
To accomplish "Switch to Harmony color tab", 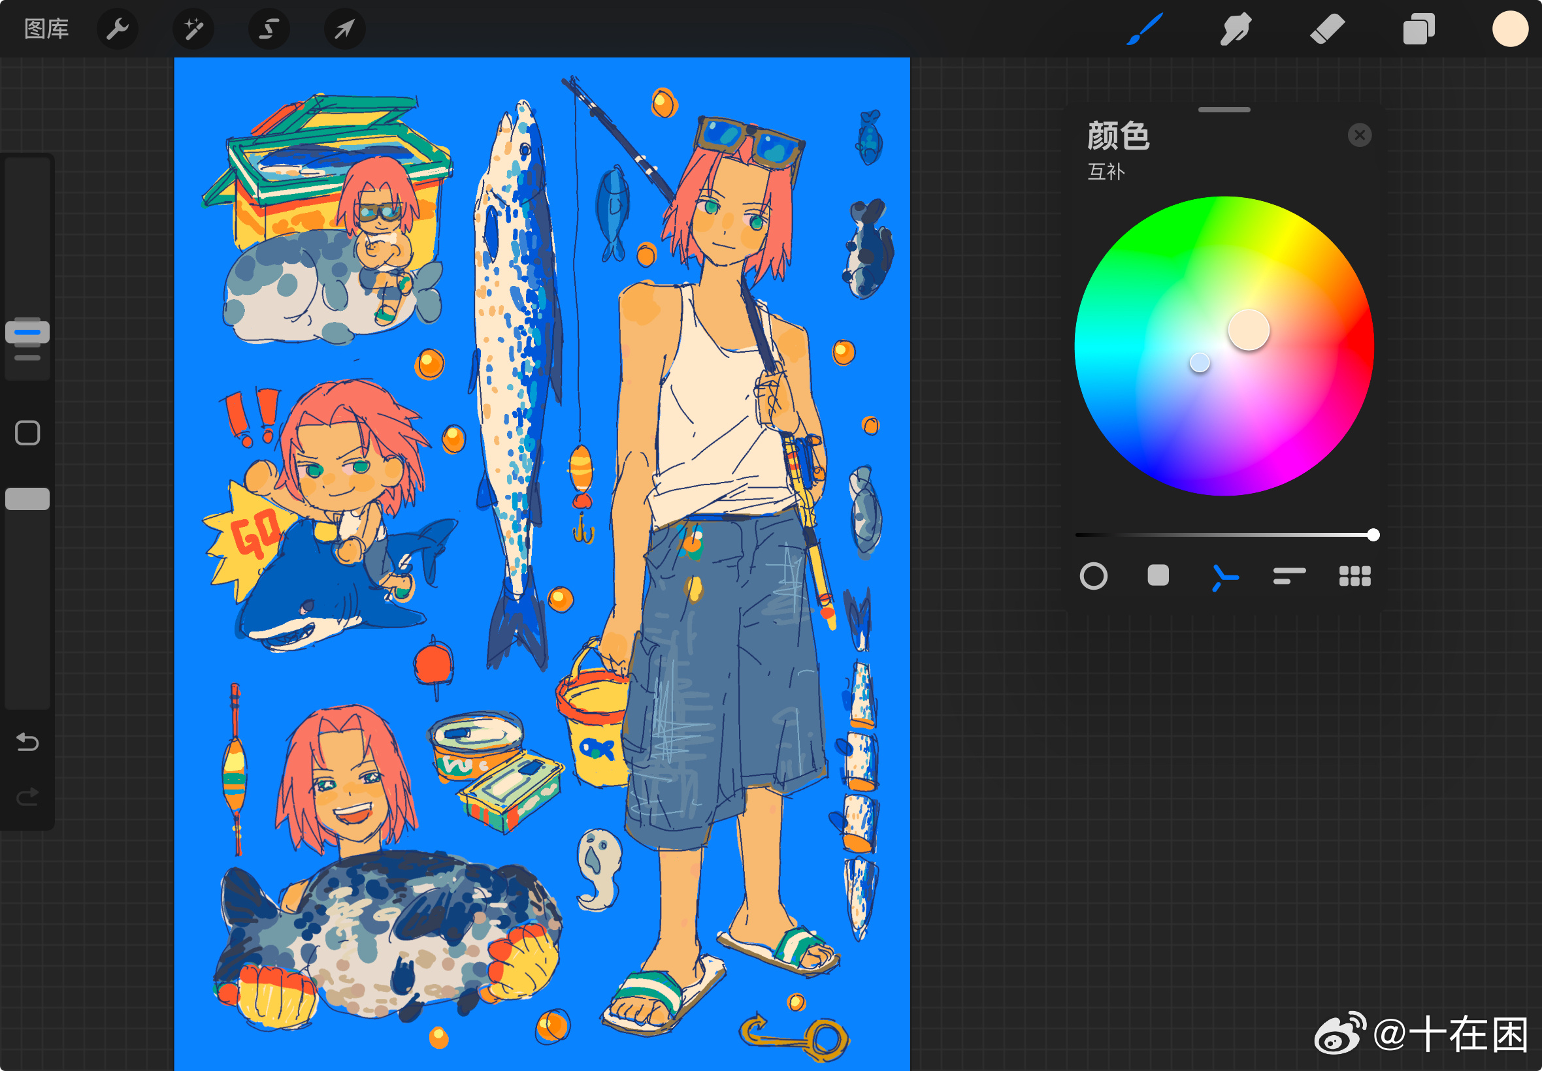I will [1224, 577].
